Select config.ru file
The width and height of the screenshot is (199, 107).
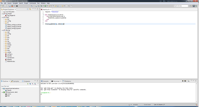(x=9, y=54)
